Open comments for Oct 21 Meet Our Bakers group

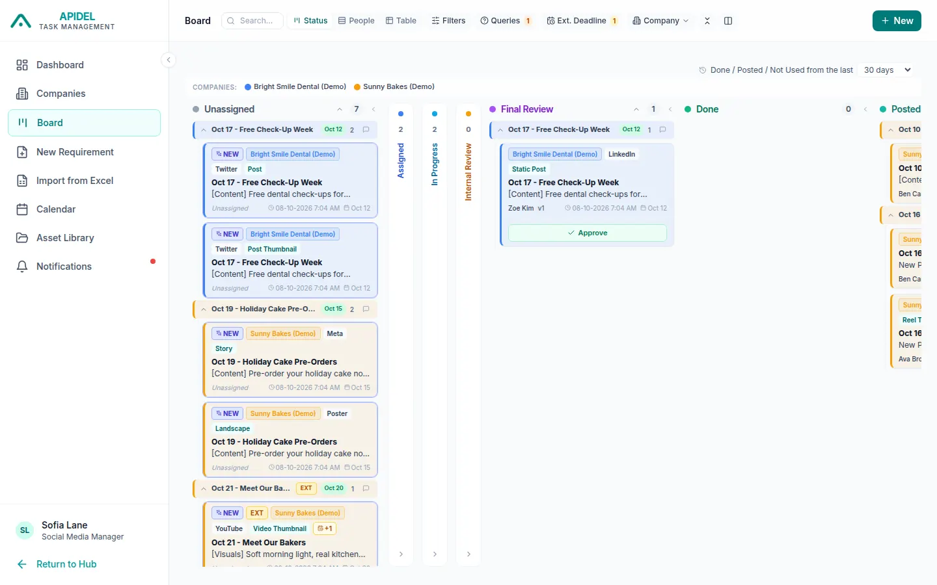click(x=366, y=488)
